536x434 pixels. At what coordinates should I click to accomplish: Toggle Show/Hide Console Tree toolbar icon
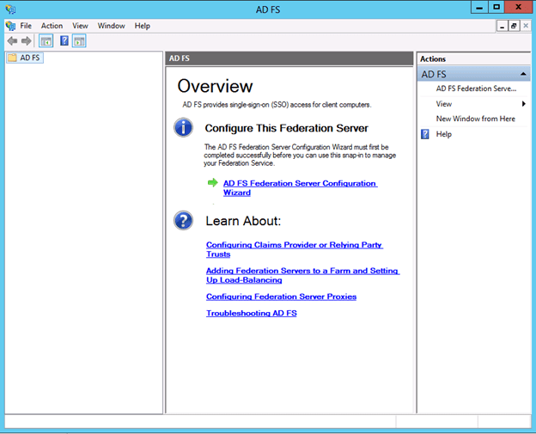tap(46, 41)
